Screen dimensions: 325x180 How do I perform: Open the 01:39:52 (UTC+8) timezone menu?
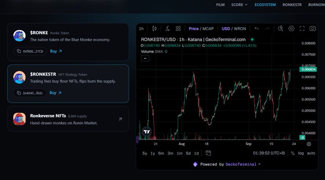click(x=269, y=153)
